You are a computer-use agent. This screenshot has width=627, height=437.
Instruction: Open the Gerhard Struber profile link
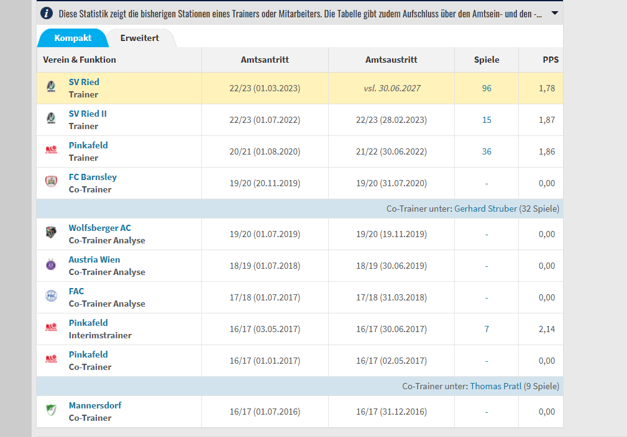pos(485,209)
